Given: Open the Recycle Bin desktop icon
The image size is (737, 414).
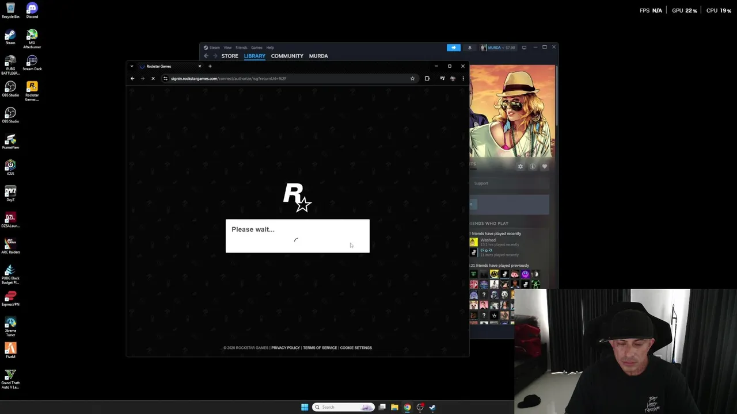Looking at the screenshot, I should coord(10,10).
